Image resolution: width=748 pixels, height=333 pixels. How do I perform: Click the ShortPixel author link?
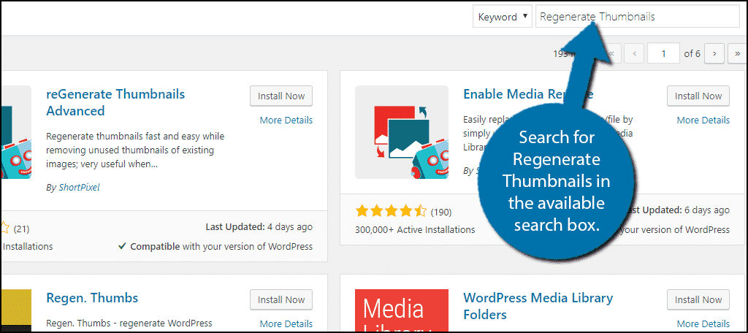pyautogui.click(x=79, y=188)
